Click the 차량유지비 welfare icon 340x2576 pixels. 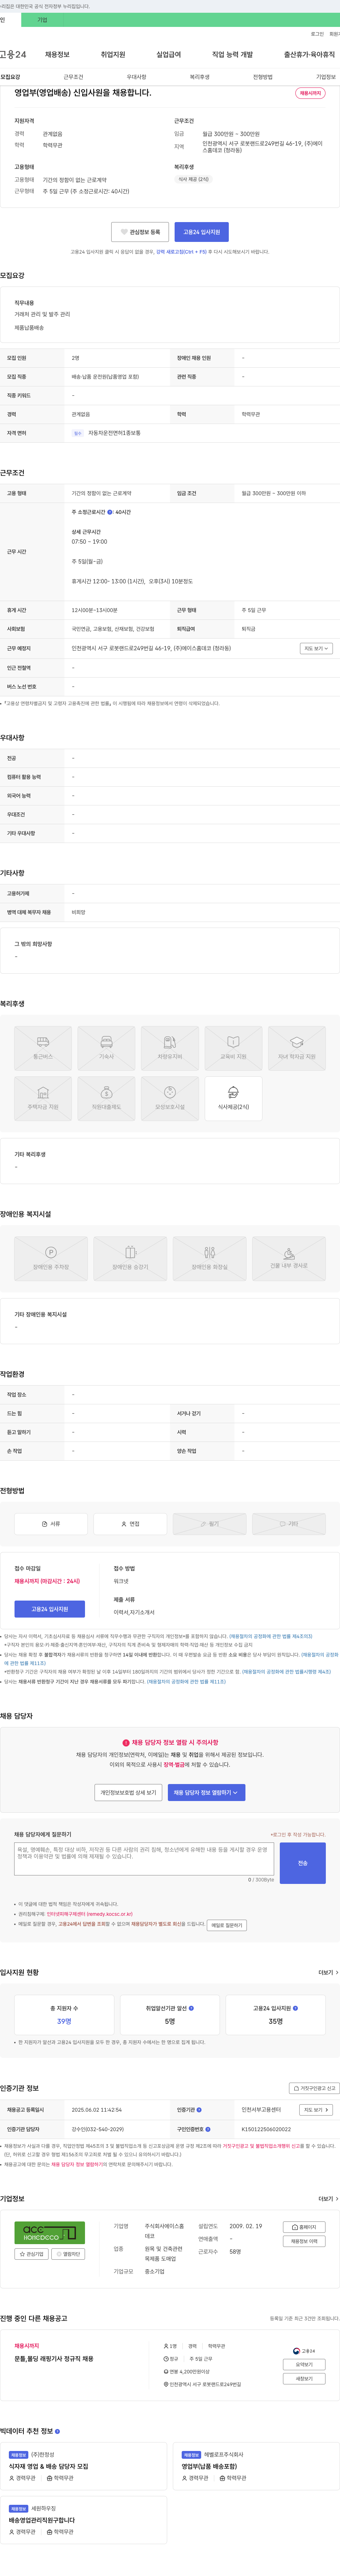pos(170,1048)
